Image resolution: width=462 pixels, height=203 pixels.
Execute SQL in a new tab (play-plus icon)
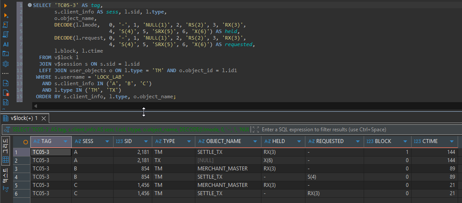[x=6, y=15]
